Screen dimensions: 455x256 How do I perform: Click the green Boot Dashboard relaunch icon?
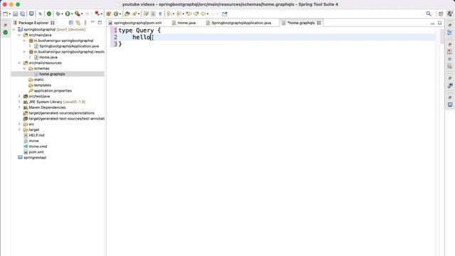[49, 14]
